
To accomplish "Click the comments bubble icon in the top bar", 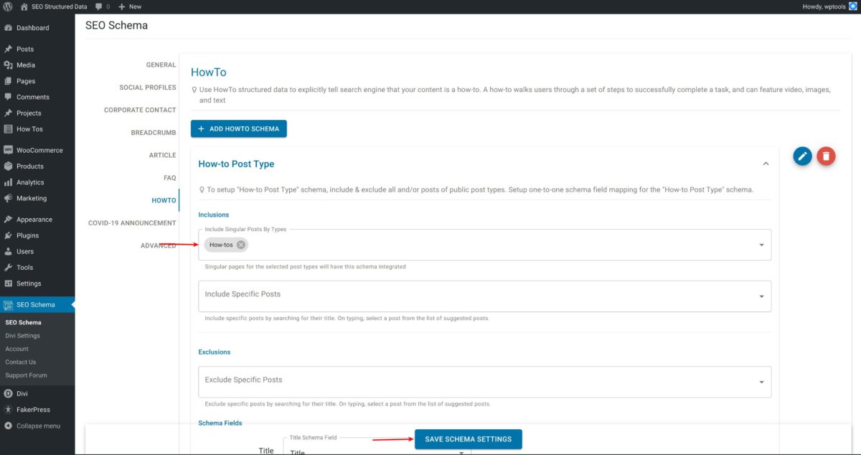I will point(97,6).
